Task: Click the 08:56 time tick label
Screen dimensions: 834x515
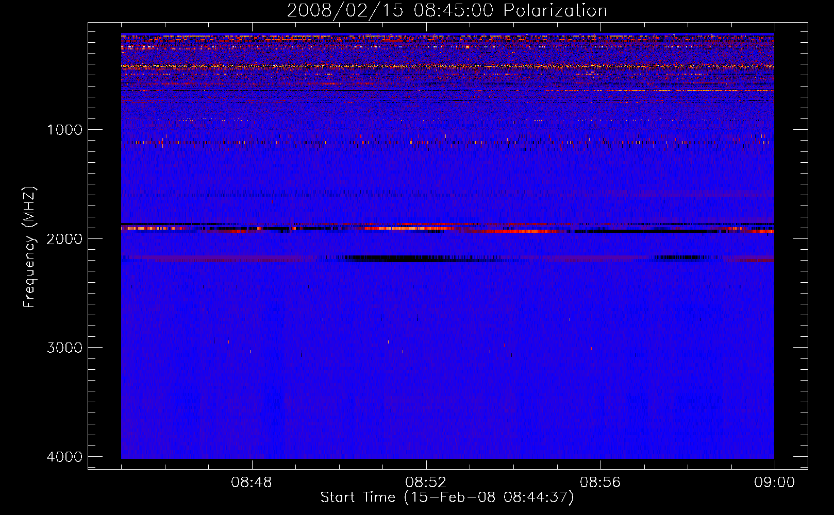Action: click(600, 483)
